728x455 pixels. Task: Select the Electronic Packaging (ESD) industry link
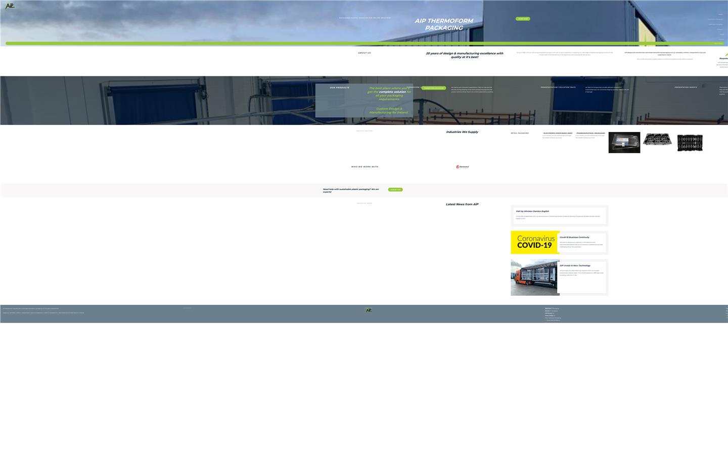(558, 133)
